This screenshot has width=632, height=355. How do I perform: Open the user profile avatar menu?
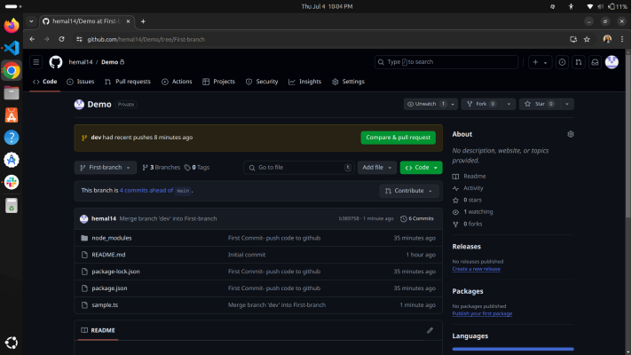tap(612, 62)
